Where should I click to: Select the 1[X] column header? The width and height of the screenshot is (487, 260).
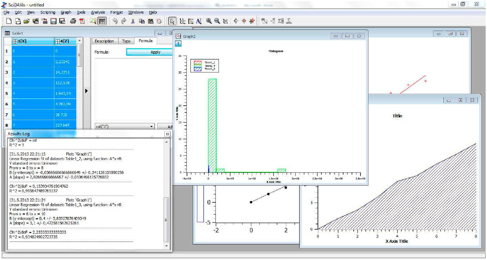(x=33, y=41)
